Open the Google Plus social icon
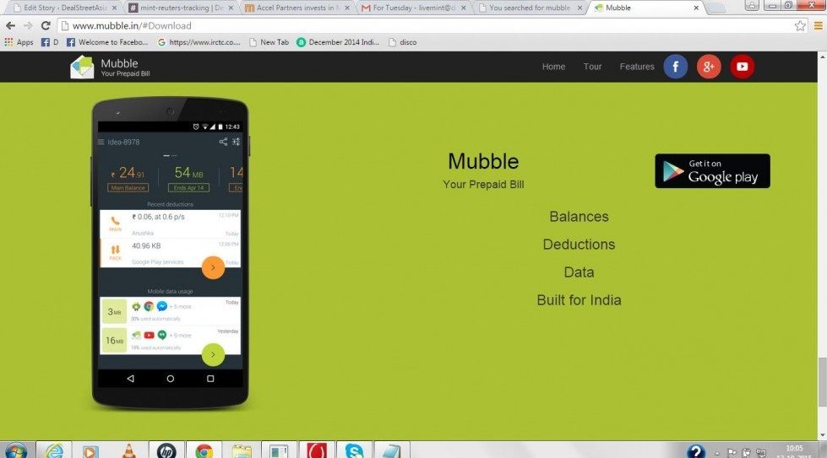 pyautogui.click(x=709, y=67)
